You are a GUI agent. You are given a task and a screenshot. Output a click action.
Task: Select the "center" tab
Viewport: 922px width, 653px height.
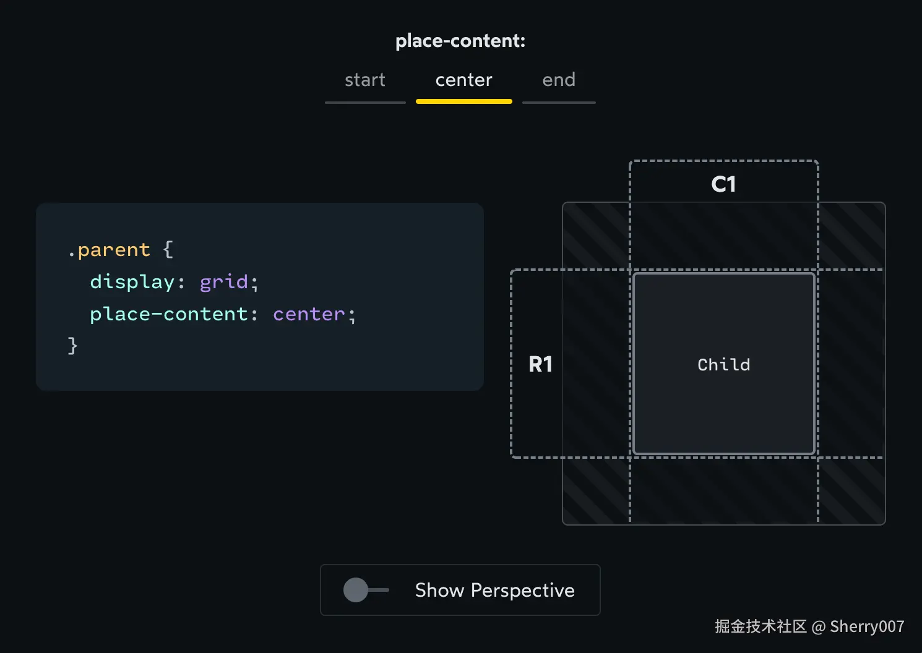click(463, 80)
